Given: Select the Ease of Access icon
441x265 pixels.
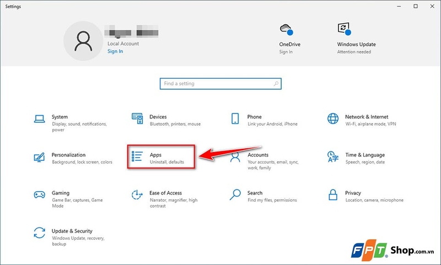Looking at the screenshot, I should click(x=137, y=194).
